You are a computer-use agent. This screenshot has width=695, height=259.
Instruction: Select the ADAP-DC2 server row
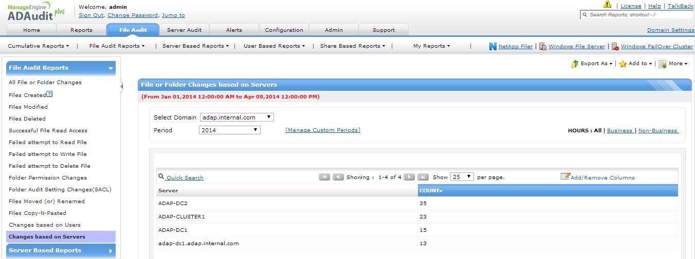point(417,203)
